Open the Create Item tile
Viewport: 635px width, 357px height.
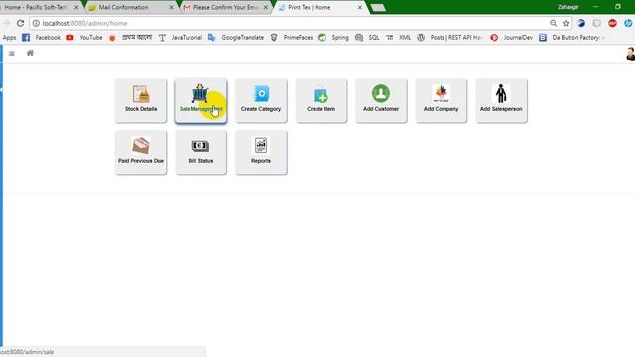[x=321, y=100]
